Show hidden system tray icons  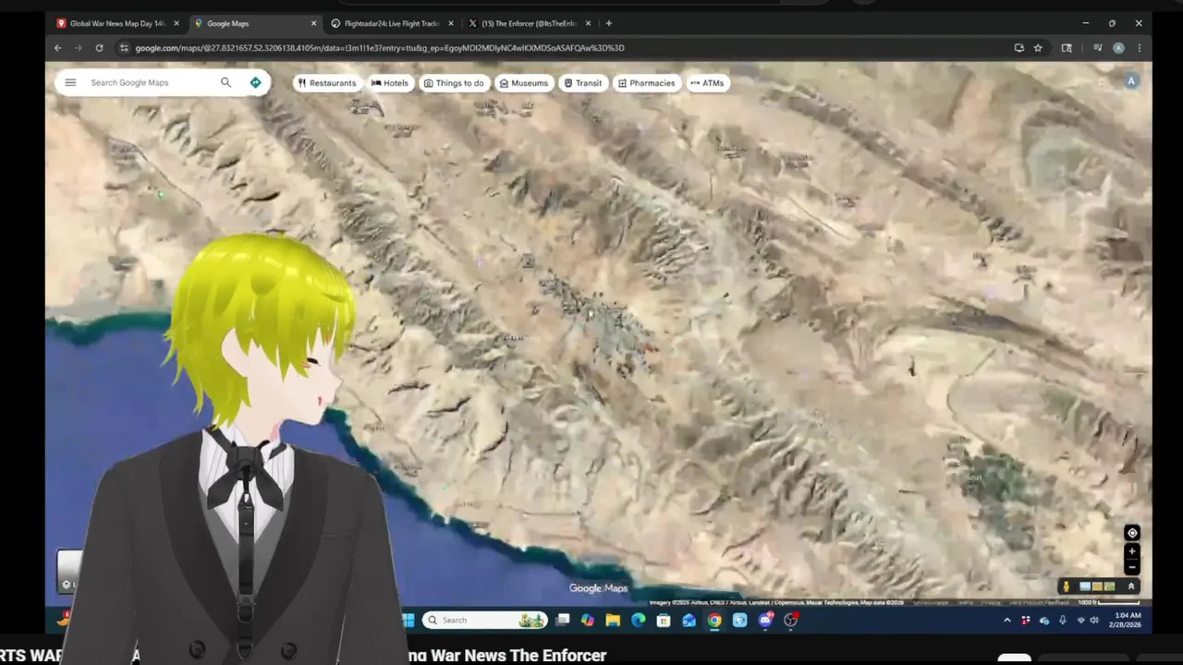1006,621
